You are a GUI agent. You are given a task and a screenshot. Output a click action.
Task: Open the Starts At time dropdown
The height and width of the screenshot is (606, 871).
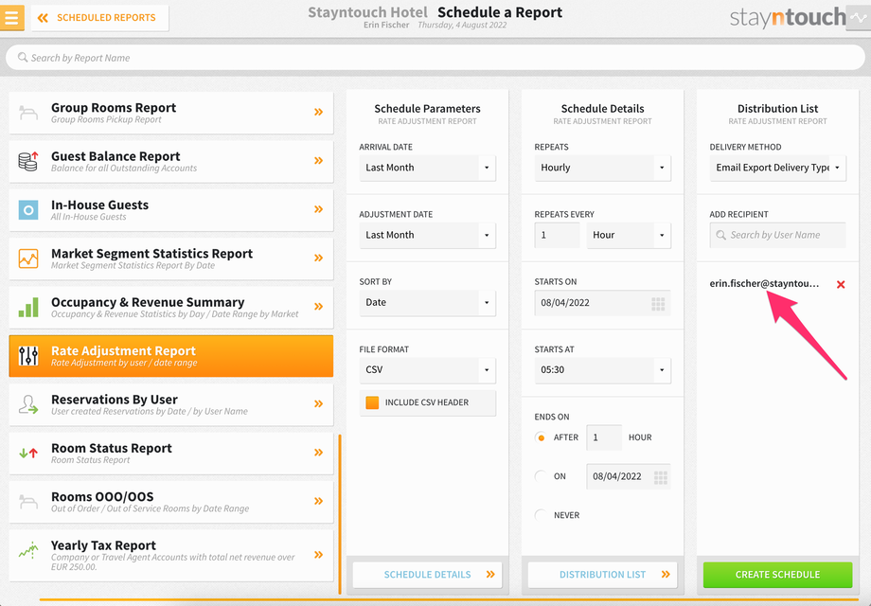tap(602, 370)
